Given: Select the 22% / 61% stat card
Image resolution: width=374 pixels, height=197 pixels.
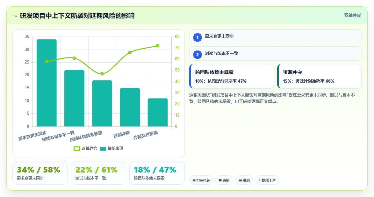Looking at the screenshot, I should tap(98, 173).
